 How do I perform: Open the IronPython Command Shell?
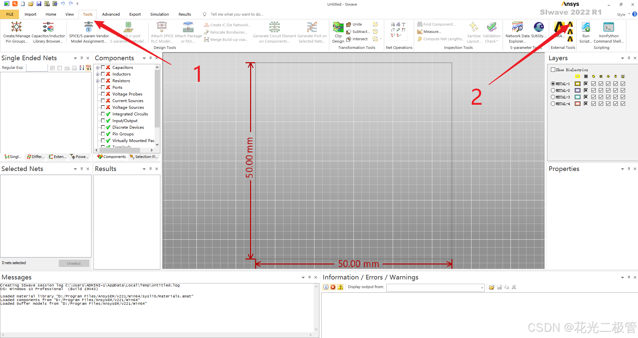click(x=608, y=32)
